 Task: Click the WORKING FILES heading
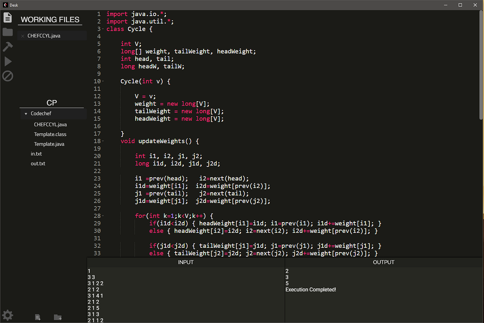point(50,20)
